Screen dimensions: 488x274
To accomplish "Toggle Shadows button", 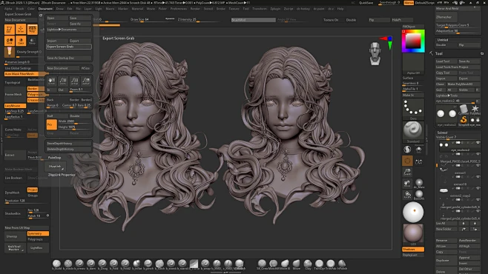I will click(x=413, y=250).
